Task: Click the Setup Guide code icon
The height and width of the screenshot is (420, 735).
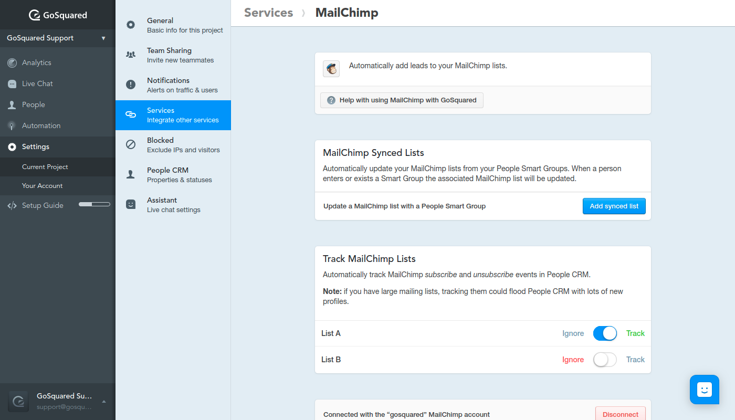Action: (12, 206)
